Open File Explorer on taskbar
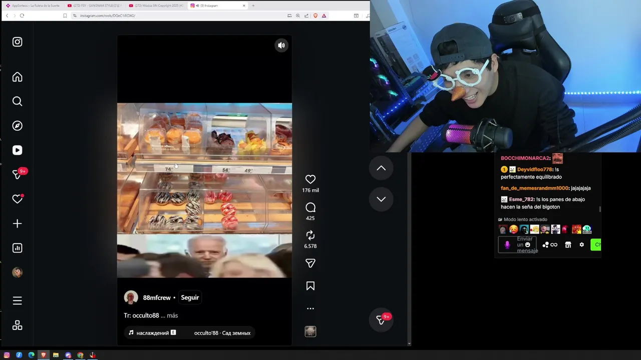 (x=56, y=355)
